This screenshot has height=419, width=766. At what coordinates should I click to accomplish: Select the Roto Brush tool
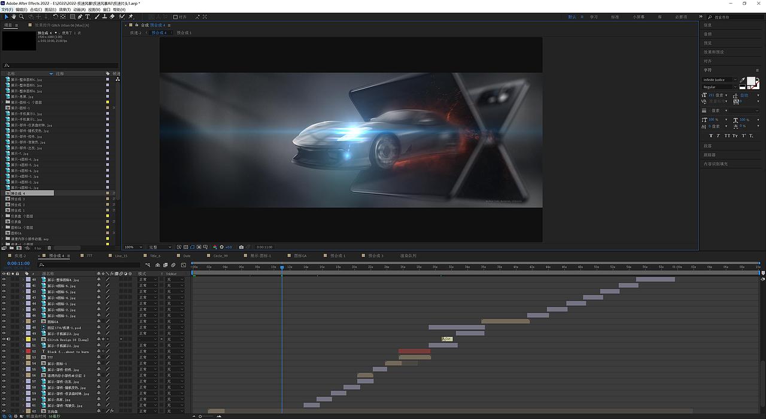tap(121, 17)
